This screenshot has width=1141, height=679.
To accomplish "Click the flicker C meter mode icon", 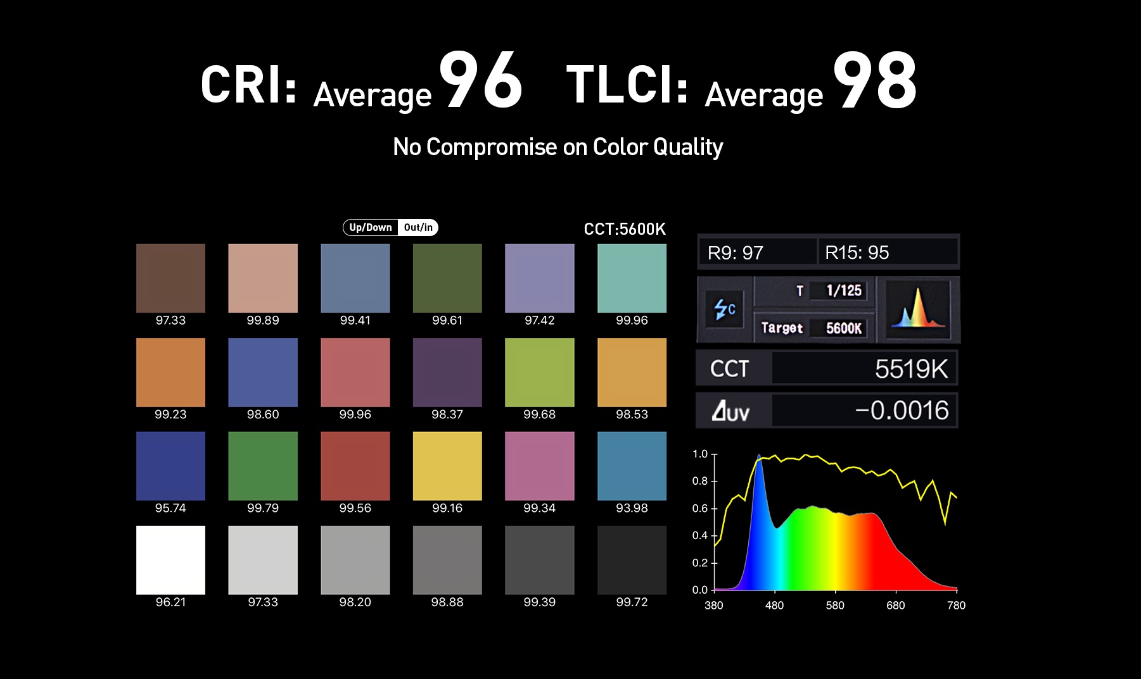I will [725, 309].
